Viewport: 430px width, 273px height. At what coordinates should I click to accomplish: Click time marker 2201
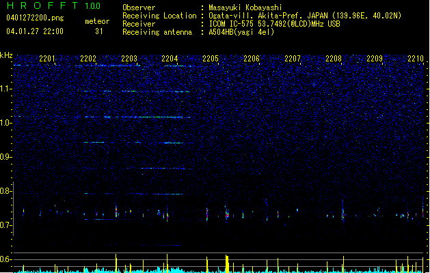tap(47, 58)
